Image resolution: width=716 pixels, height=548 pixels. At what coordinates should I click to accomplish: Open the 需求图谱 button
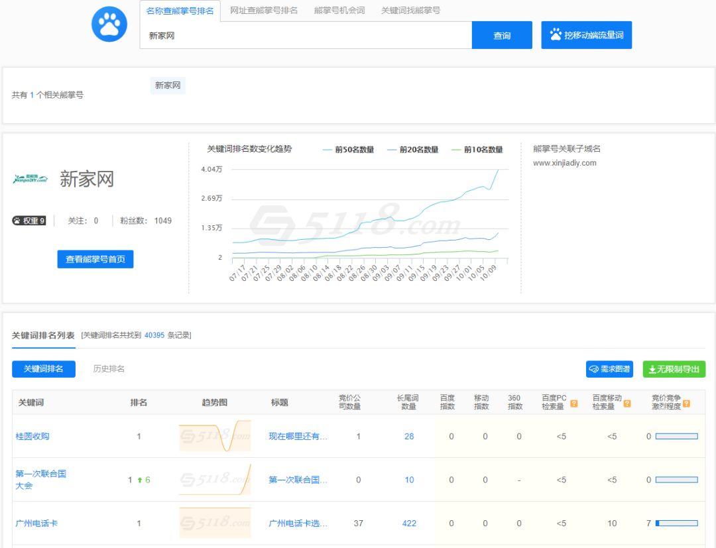[x=610, y=369]
